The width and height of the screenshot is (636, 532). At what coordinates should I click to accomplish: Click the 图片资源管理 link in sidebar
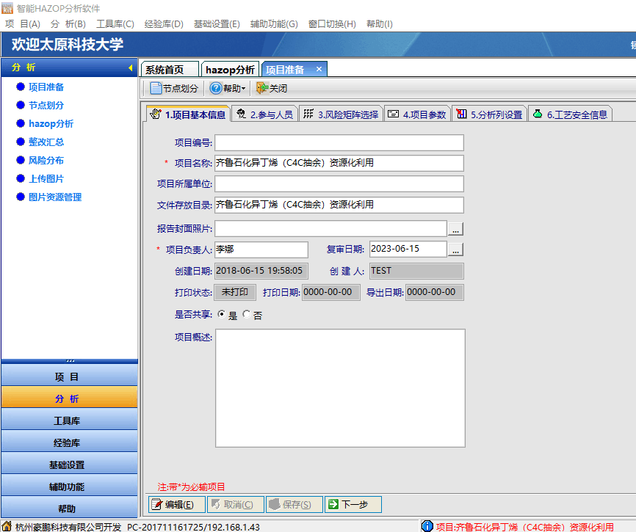point(55,197)
